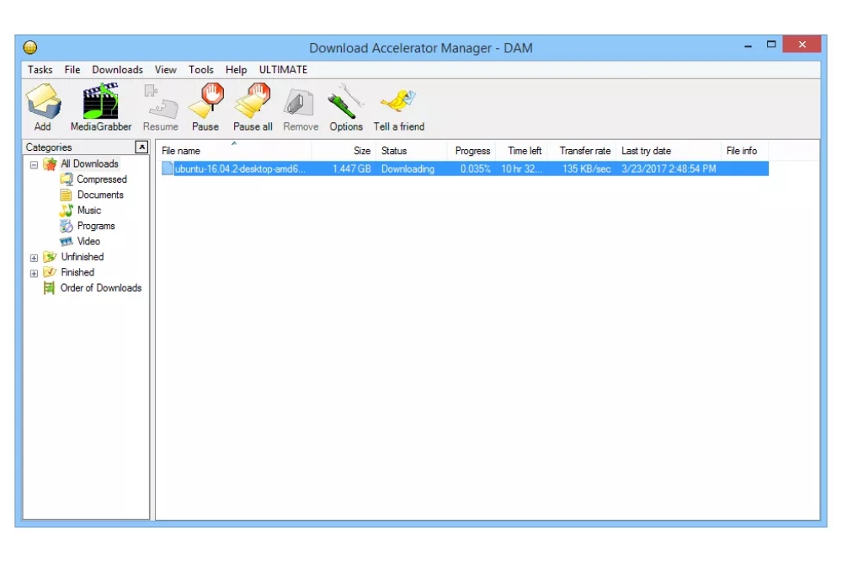The width and height of the screenshot is (842, 562).
Task: Open Order of Downloads item
Action: click(x=100, y=288)
